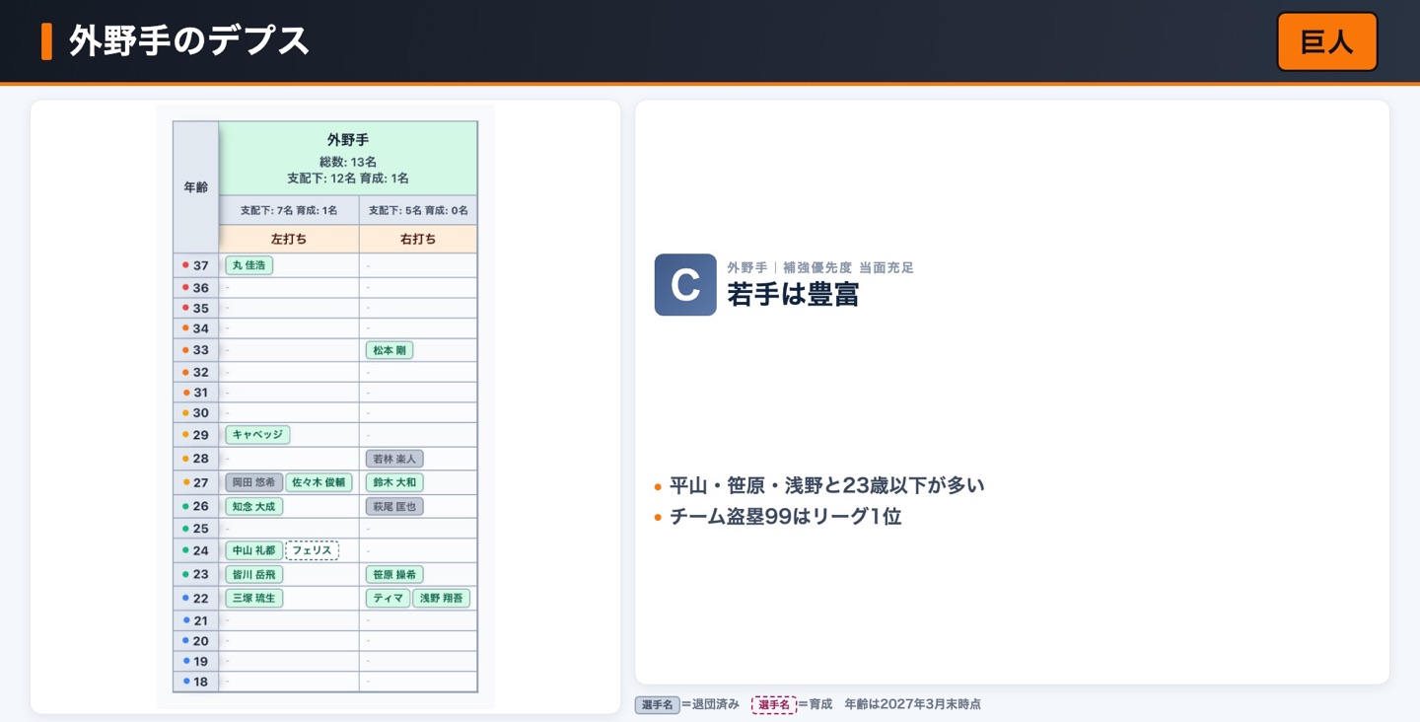Select development player tag フェリス
This screenshot has height=722, width=1420.
(312, 550)
